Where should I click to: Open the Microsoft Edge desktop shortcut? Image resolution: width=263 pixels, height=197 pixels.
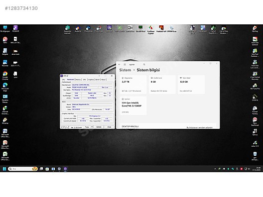coord(5,87)
